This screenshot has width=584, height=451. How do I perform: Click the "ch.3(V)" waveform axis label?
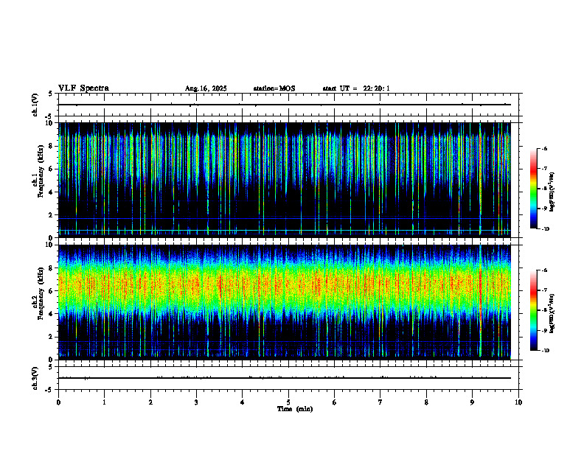coord(35,378)
